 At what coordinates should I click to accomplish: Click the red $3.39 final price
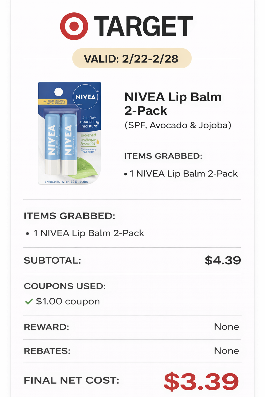(201, 381)
